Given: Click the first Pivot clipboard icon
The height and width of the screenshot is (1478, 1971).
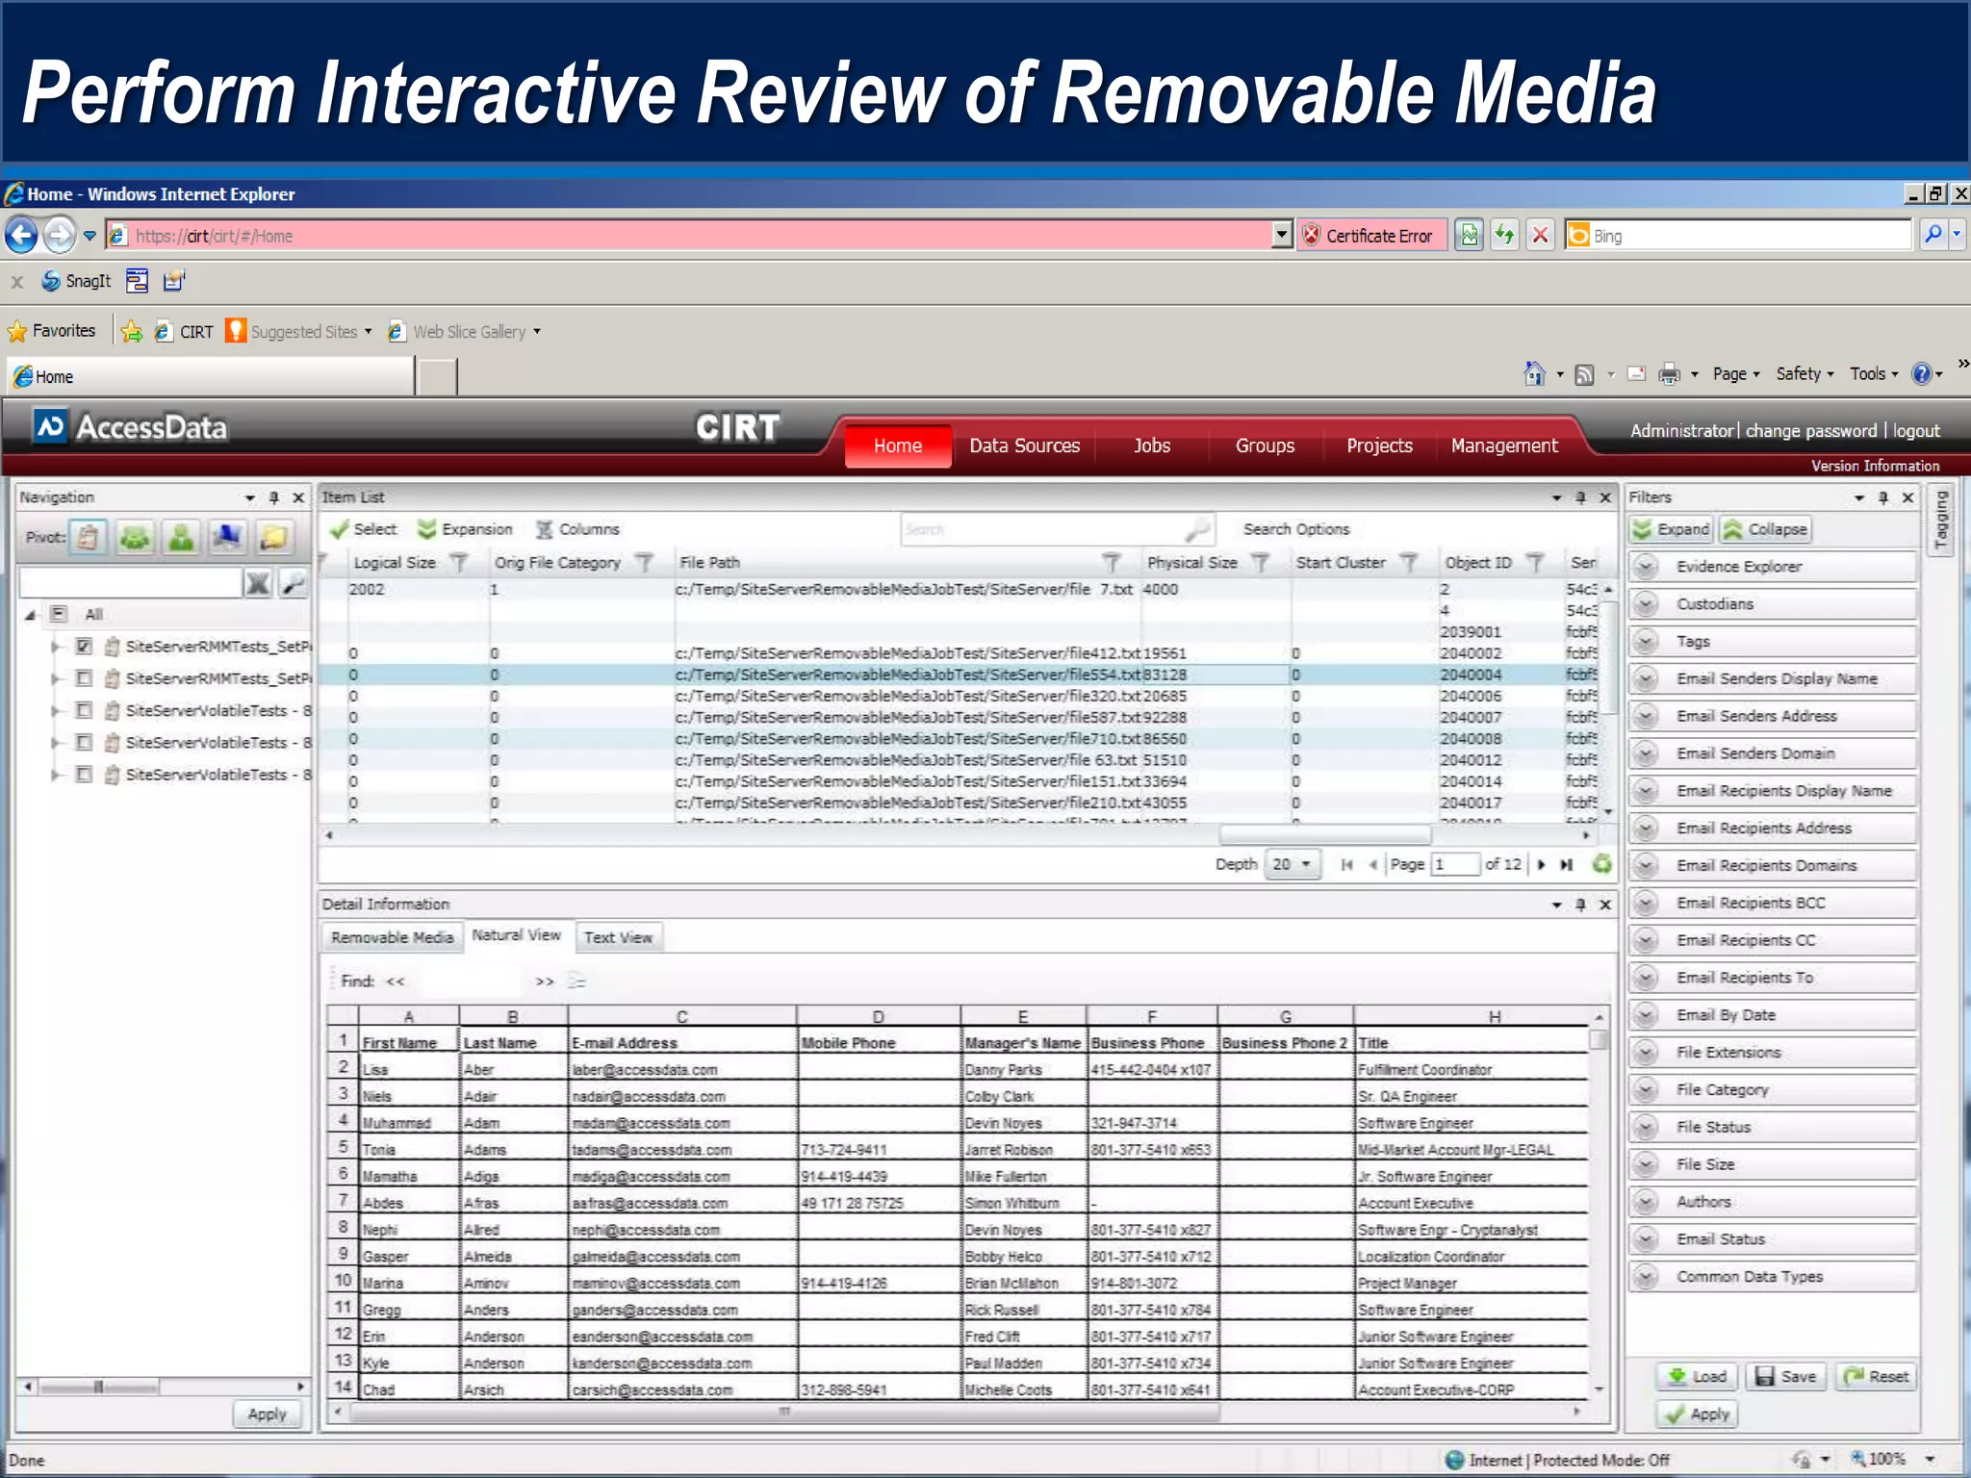Looking at the screenshot, I should click(x=88, y=537).
